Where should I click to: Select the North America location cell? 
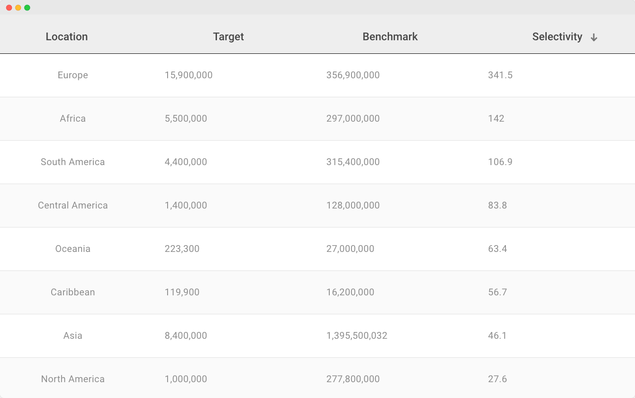(73, 379)
